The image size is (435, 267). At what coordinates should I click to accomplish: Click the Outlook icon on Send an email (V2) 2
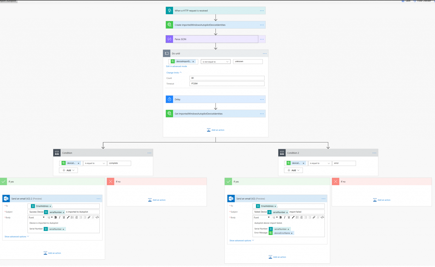[6, 198]
